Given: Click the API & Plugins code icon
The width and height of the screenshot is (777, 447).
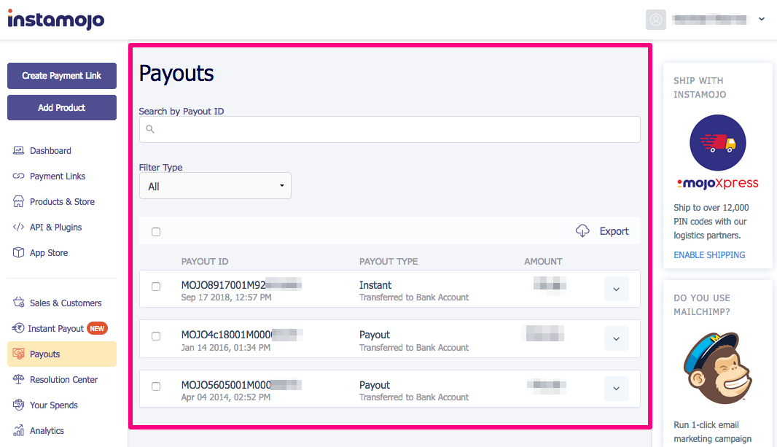Looking at the screenshot, I should click(18, 227).
